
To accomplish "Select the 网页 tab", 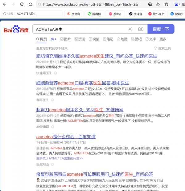I will [42, 39].
